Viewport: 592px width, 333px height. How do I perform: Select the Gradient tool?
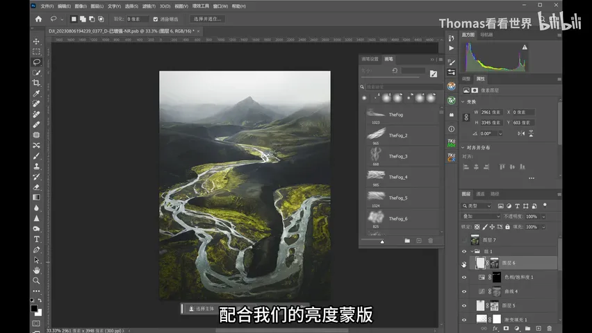pyautogui.click(x=36, y=197)
